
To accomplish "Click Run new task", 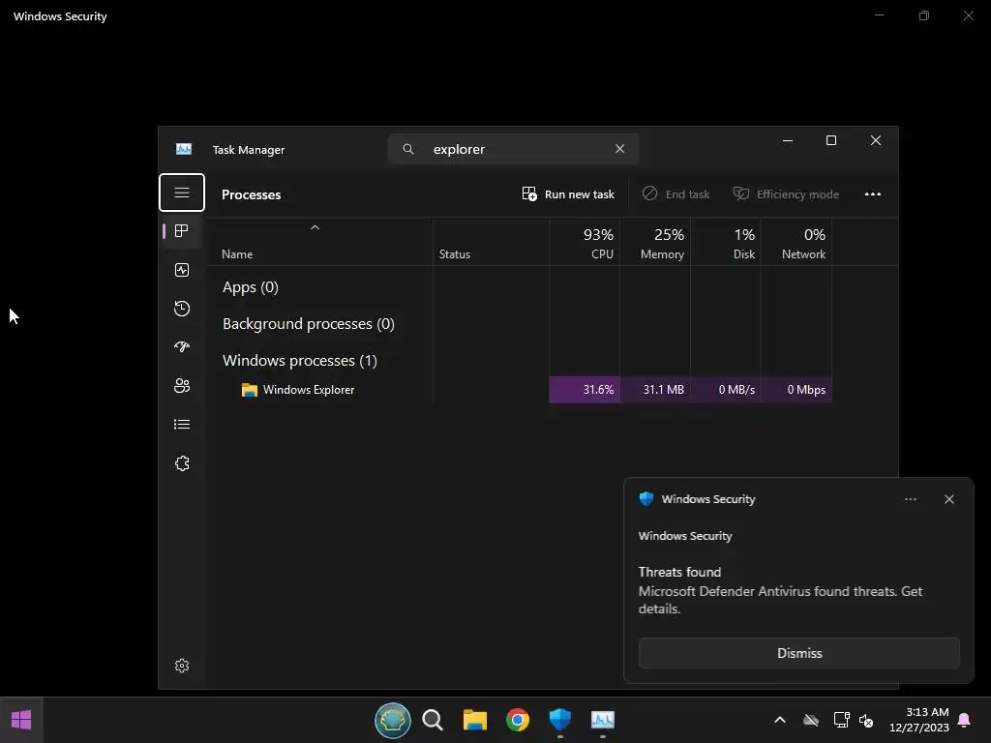I will (x=568, y=193).
